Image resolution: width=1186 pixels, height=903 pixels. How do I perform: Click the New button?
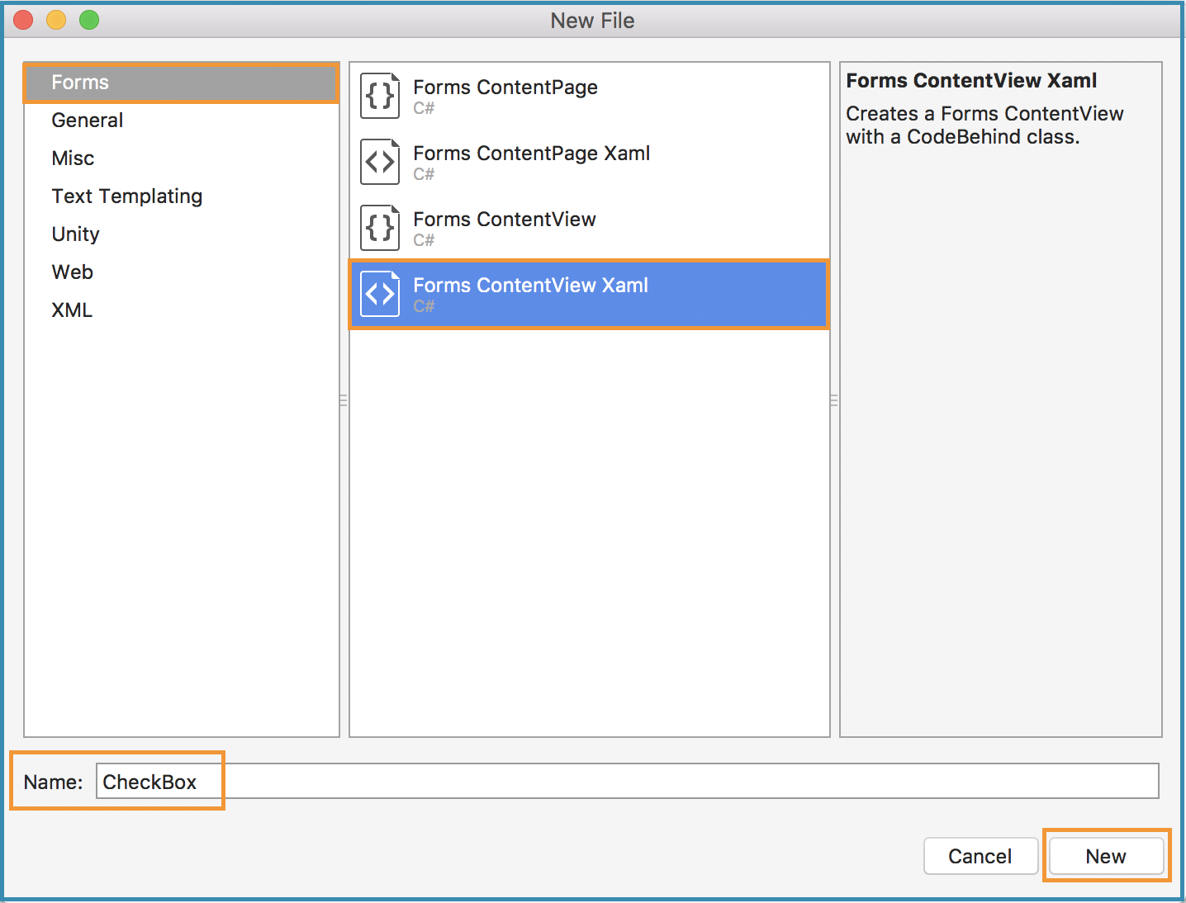click(1106, 856)
